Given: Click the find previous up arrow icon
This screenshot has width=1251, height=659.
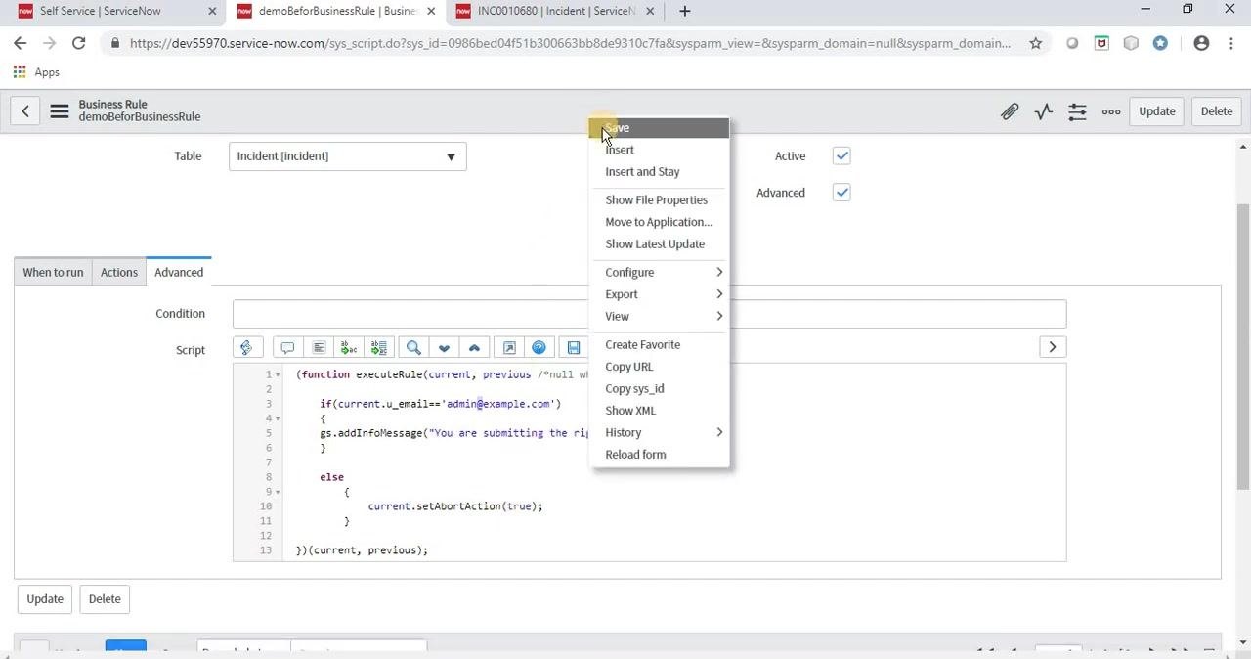Looking at the screenshot, I should coord(474,347).
